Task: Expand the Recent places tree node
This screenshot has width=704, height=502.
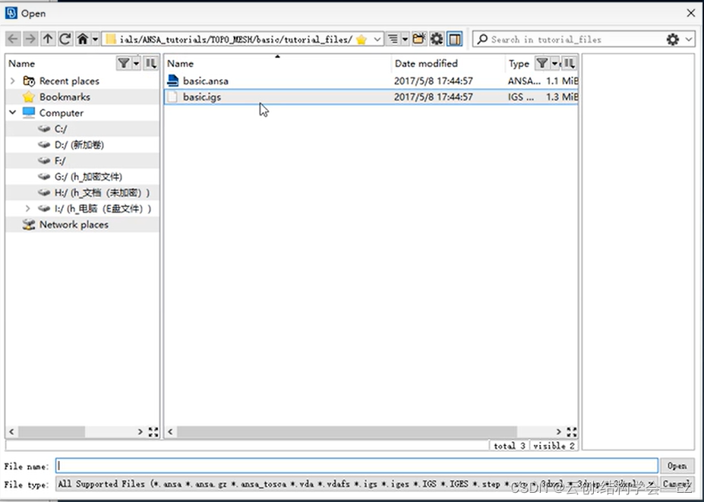Action: (x=13, y=81)
